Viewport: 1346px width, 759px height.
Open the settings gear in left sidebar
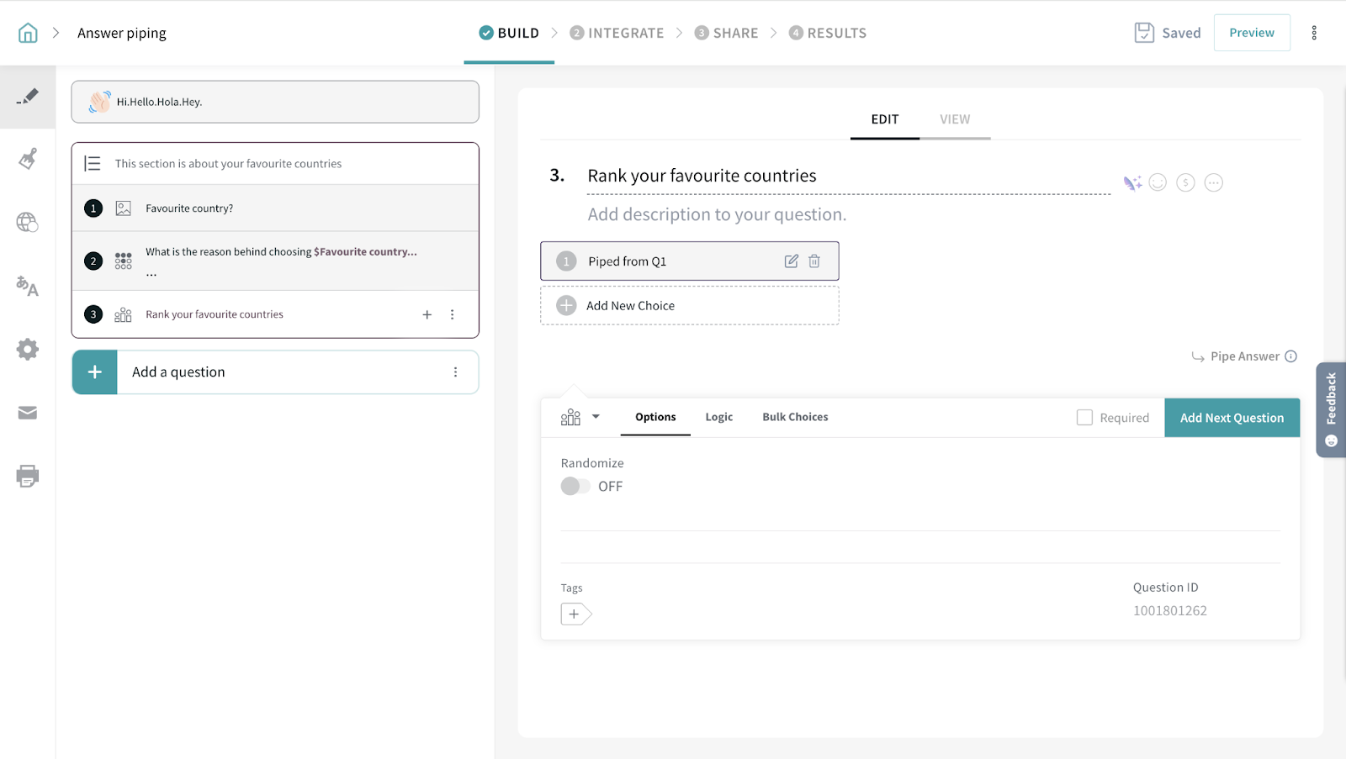[x=27, y=350]
